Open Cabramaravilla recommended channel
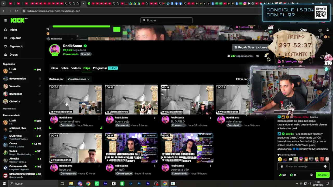333x187 pixels. [22, 168]
